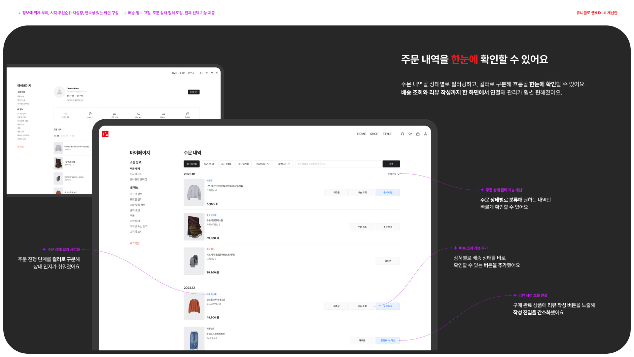Expand the 상태 전체 status filter
Viewport: 634px width, 357px height.
[393, 174]
